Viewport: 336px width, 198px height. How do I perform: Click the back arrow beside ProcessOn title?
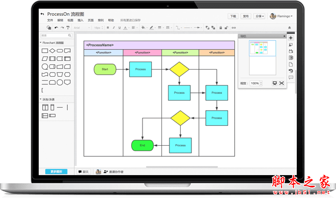coord(42,14)
